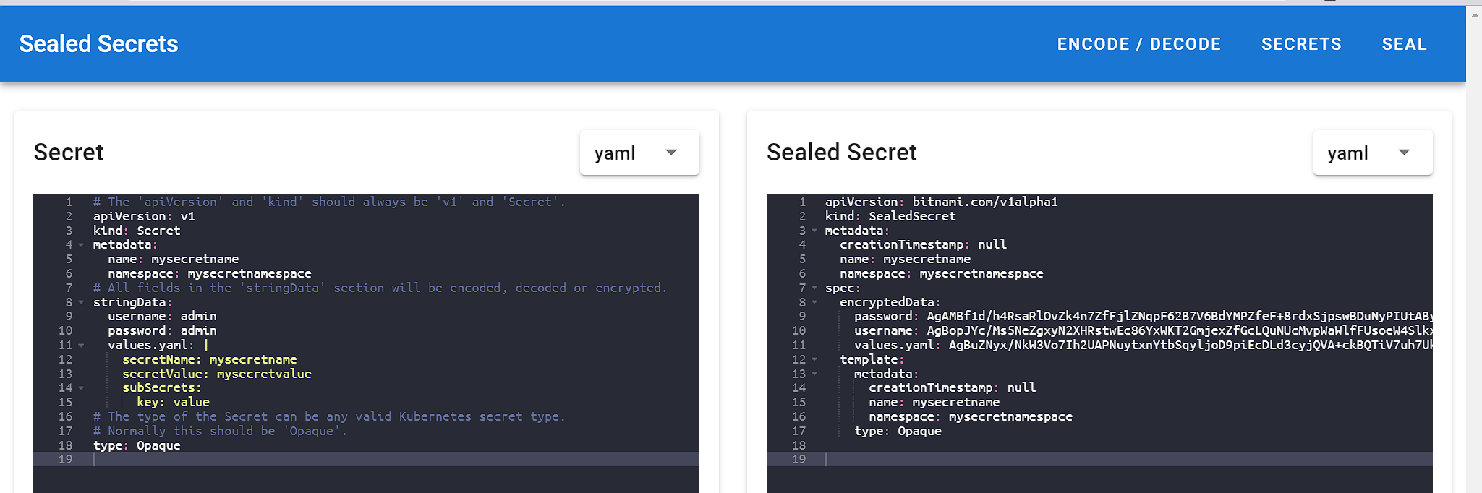The height and width of the screenshot is (493, 1482).
Task: Open the Secret format yaml dropdown
Action: click(x=639, y=153)
